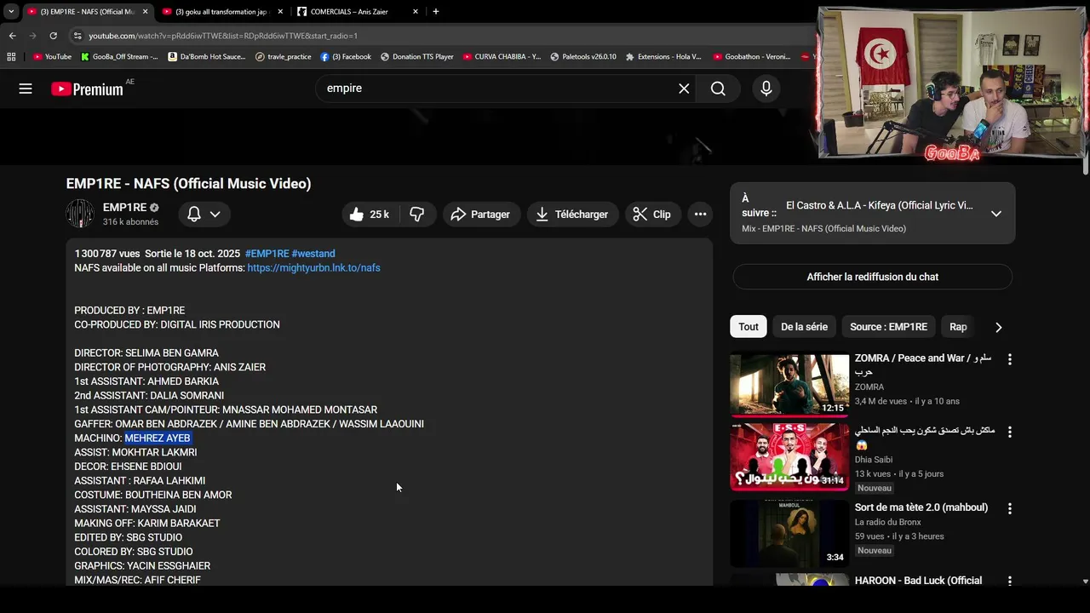
Task: Click the browser address bar URL
Action: click(x=223, y=36)
